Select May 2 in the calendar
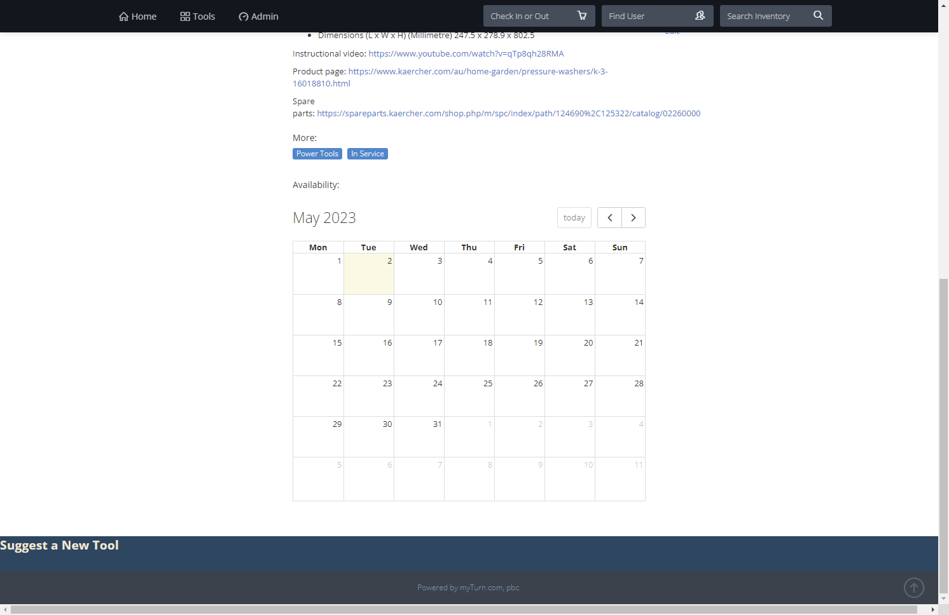This screenshot has height=615, width=949. click(369, 274)
